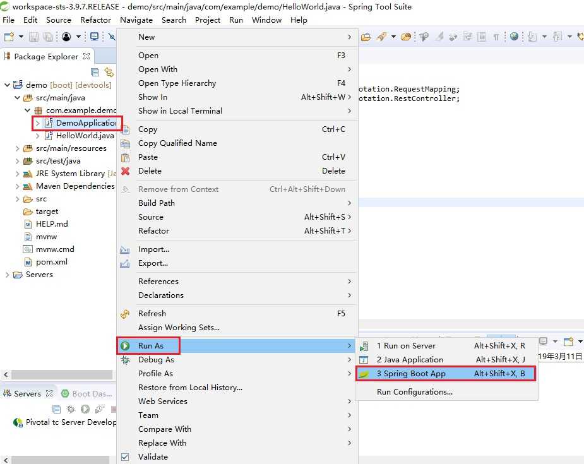Viewport: 584px width, 464px height.
Task: Choose 2 Java Application
Action: click(446, 359)
